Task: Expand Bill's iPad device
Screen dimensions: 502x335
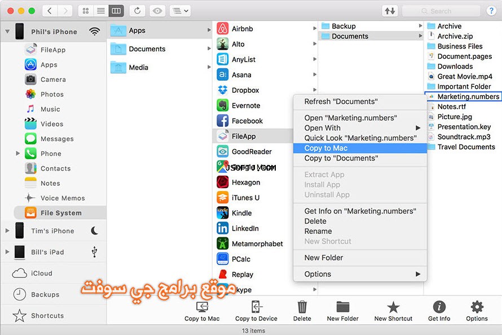Action: pyautogui.click(x=7, y=251)
